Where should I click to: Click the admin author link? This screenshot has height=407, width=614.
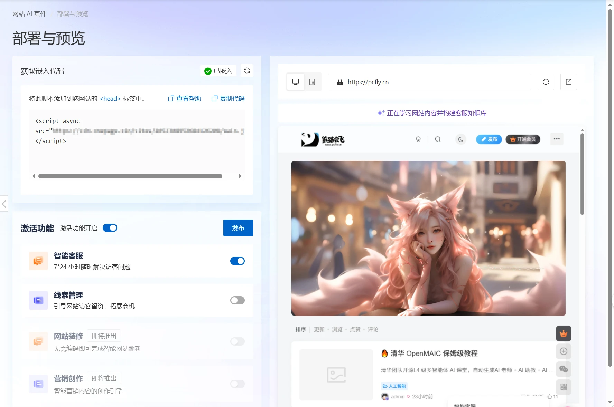coord(398,397)
